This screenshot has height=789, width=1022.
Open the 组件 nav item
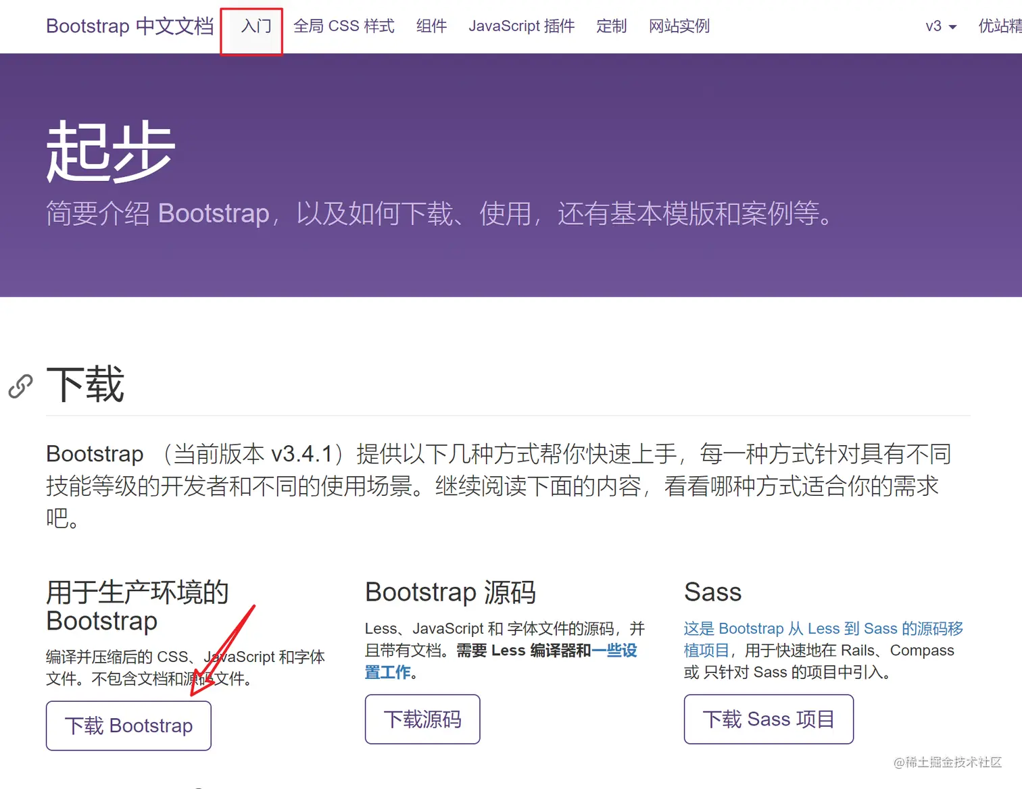click(x=431, y=26)
